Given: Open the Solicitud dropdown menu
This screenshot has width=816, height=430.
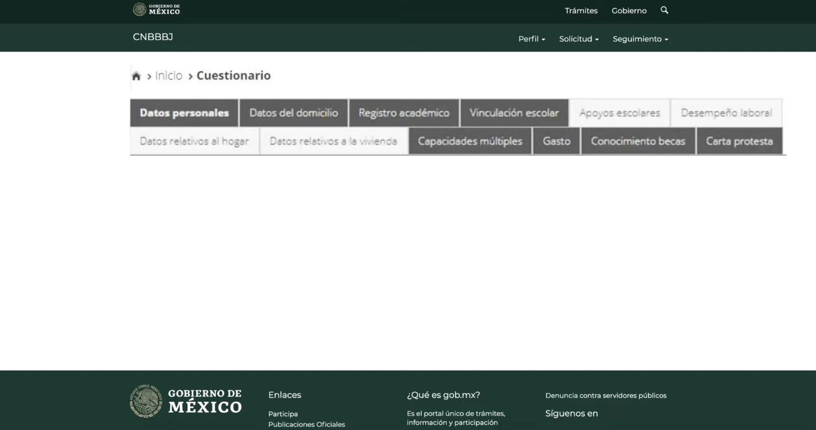Looking at the screenshot, I should tap(578, 39).
